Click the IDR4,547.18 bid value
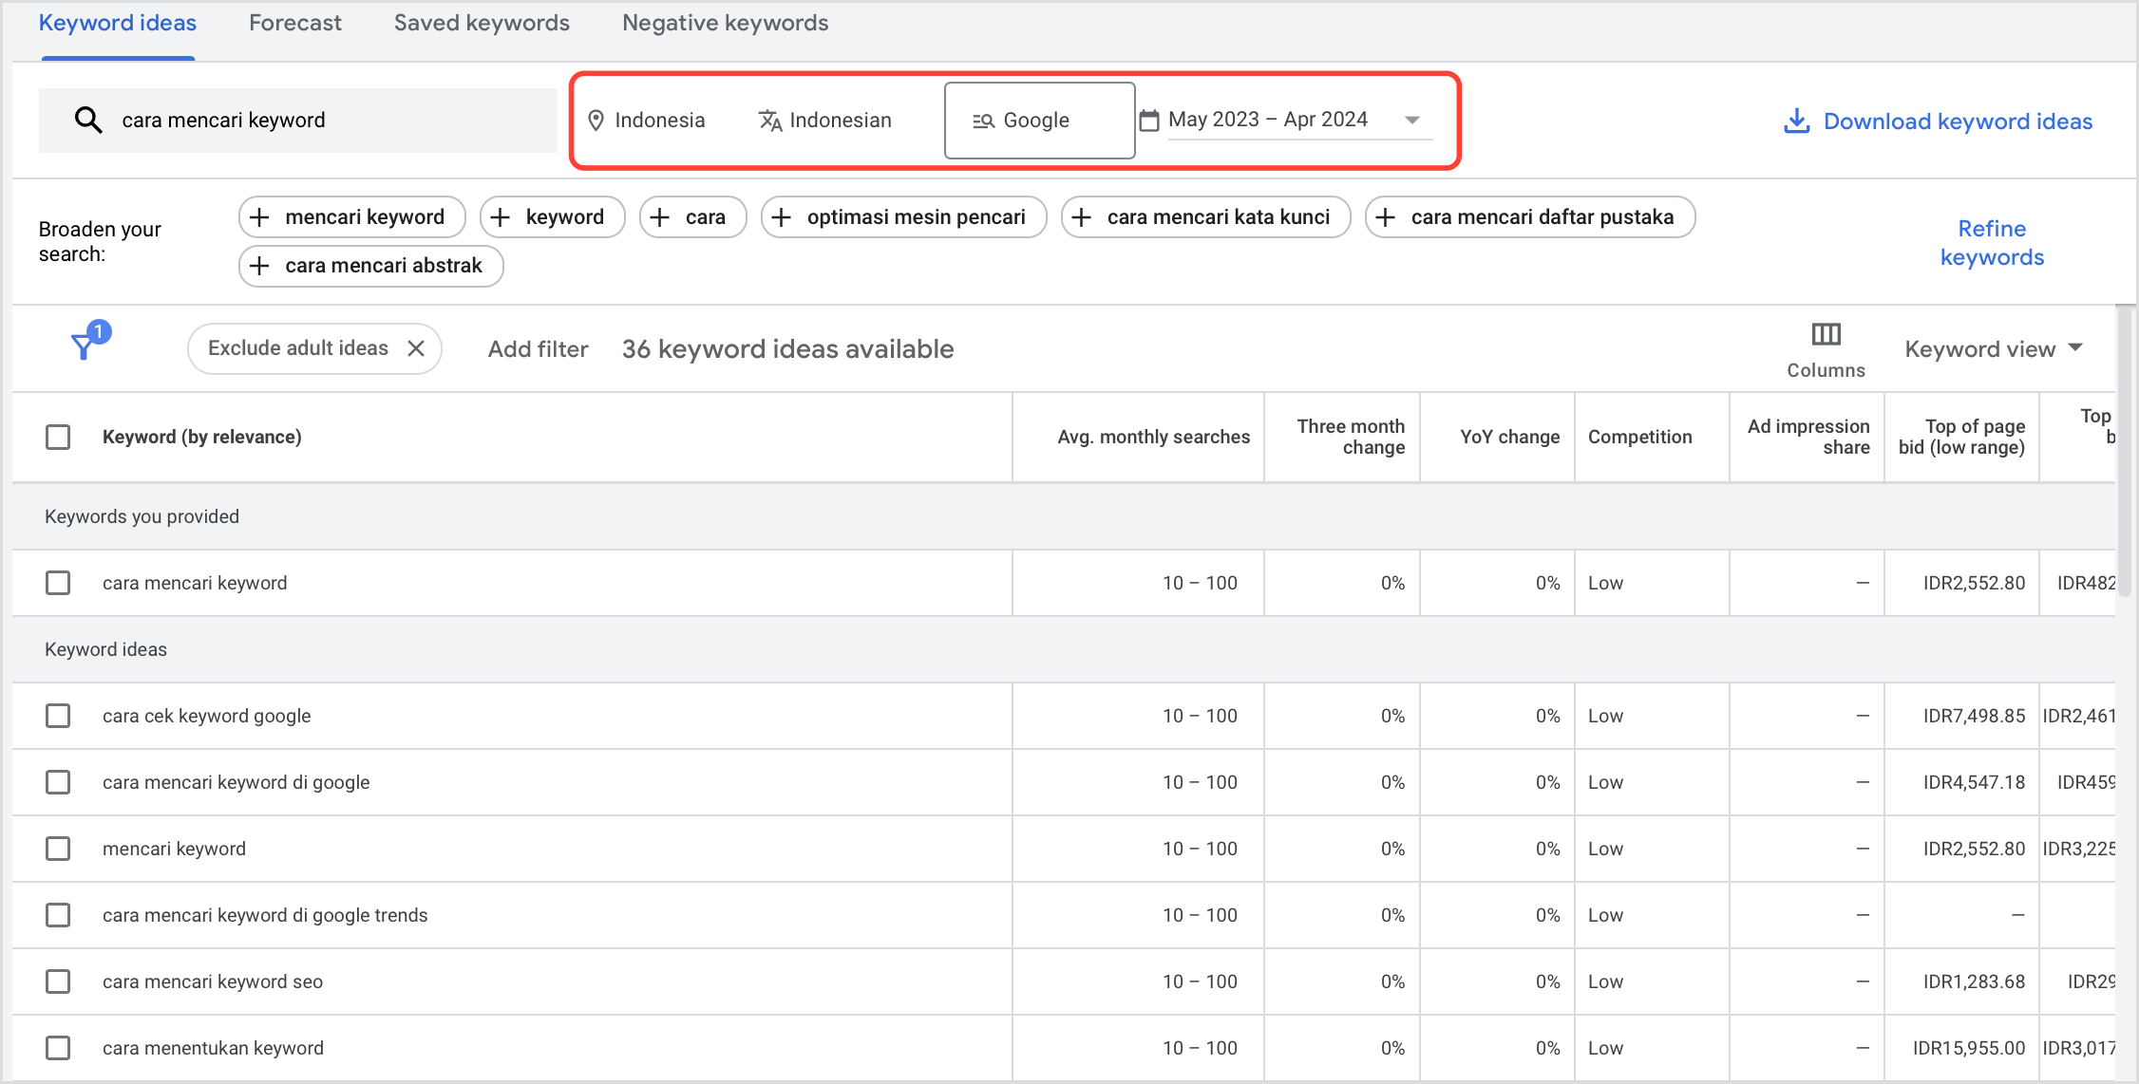The height and width of the screenshot is (1084, 2139). click(1975, 782)
